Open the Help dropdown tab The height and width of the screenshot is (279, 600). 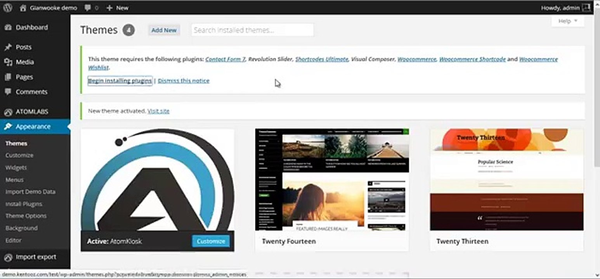click(567, 21)
